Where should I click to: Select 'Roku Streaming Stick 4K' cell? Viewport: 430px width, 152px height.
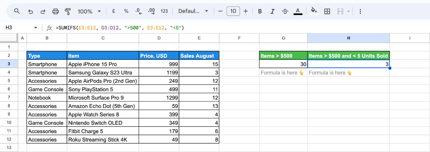pyautogui.click(x=103, y=139)
